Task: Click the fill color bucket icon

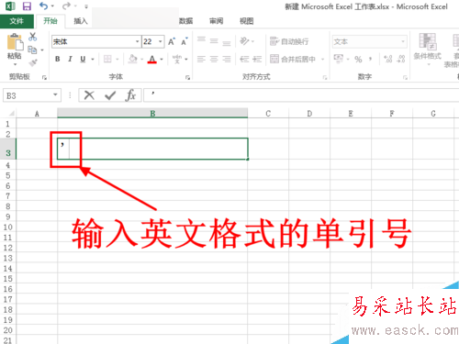Action: pos(133,59)
